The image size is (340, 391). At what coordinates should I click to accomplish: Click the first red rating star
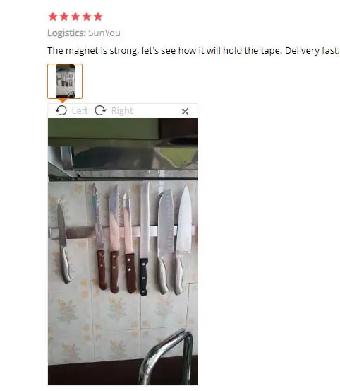(x=53, y=17)
